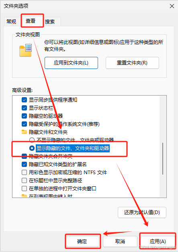Click 重置文件夹(R) button
This screenshot has width=178, height=252.
point(132,63)
